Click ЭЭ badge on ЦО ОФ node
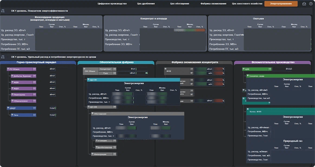The height and width of the screenshot is (167, 315). [114, 107]
